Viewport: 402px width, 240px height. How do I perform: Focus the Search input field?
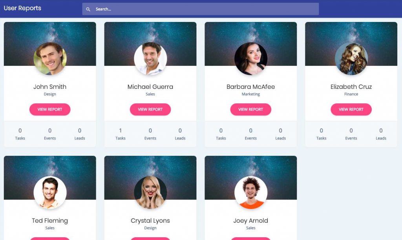click(201, 9)
